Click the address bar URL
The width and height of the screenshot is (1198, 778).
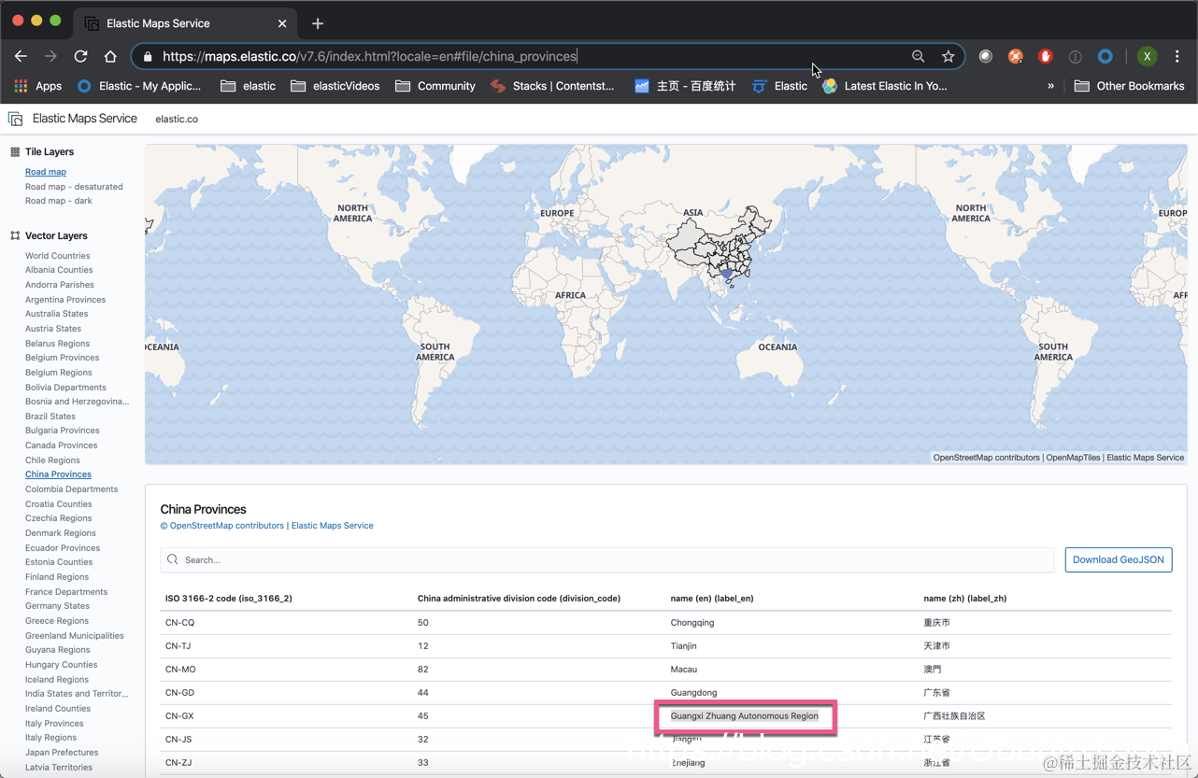pos(370,56)
